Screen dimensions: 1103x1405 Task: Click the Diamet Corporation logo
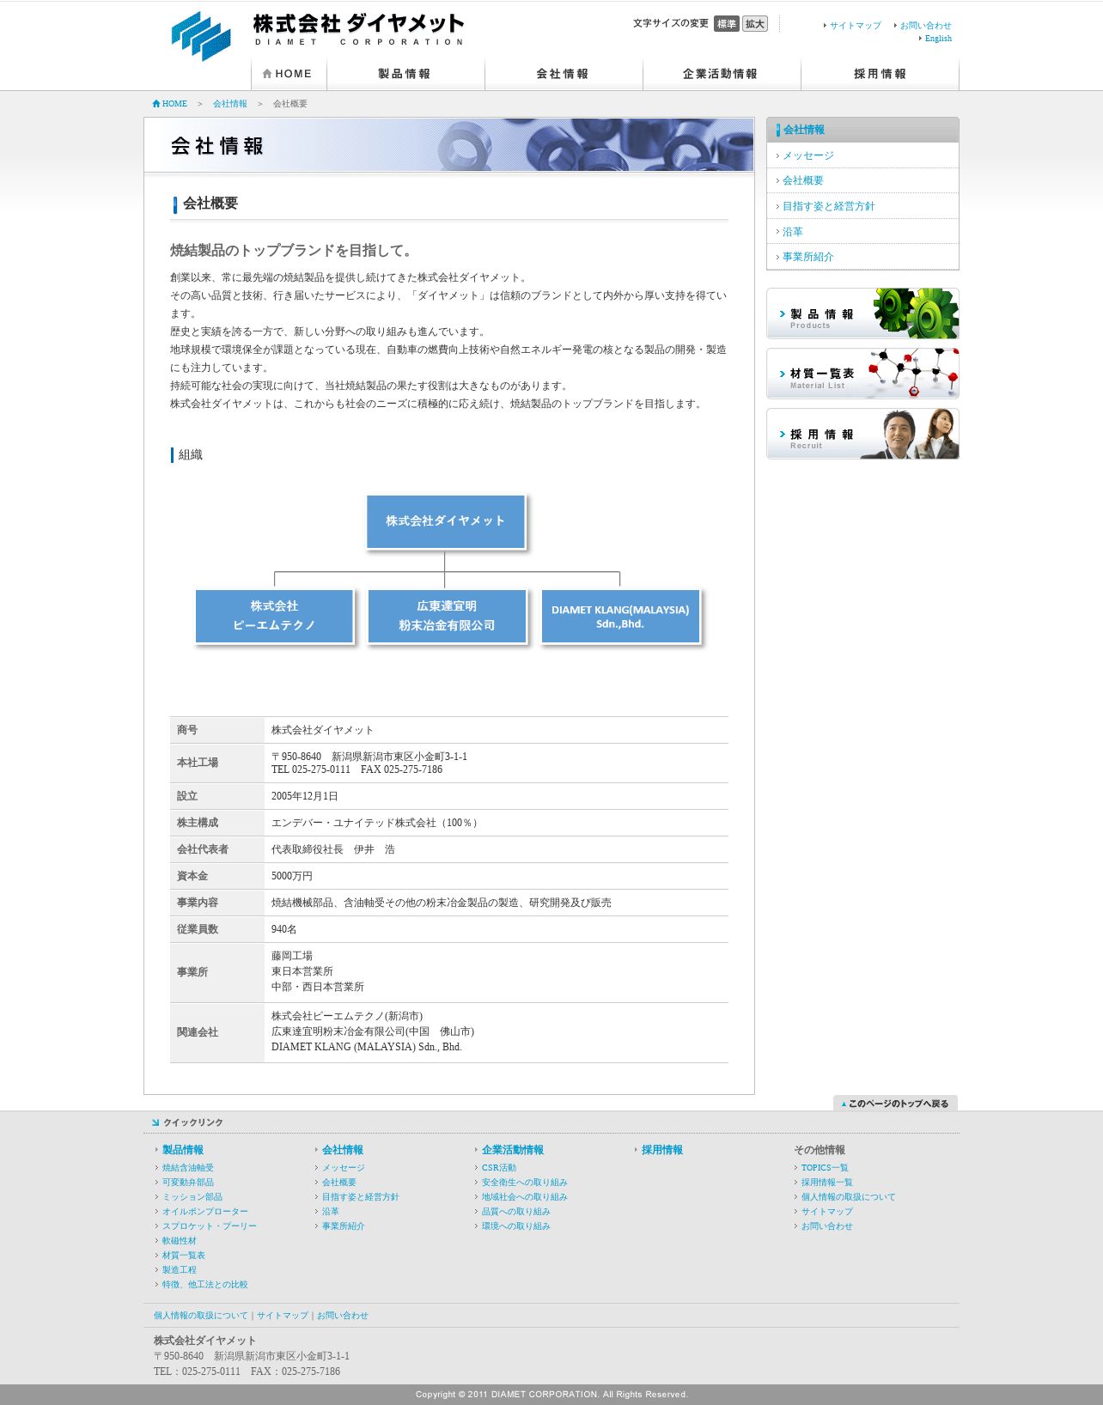coord(317,34)
